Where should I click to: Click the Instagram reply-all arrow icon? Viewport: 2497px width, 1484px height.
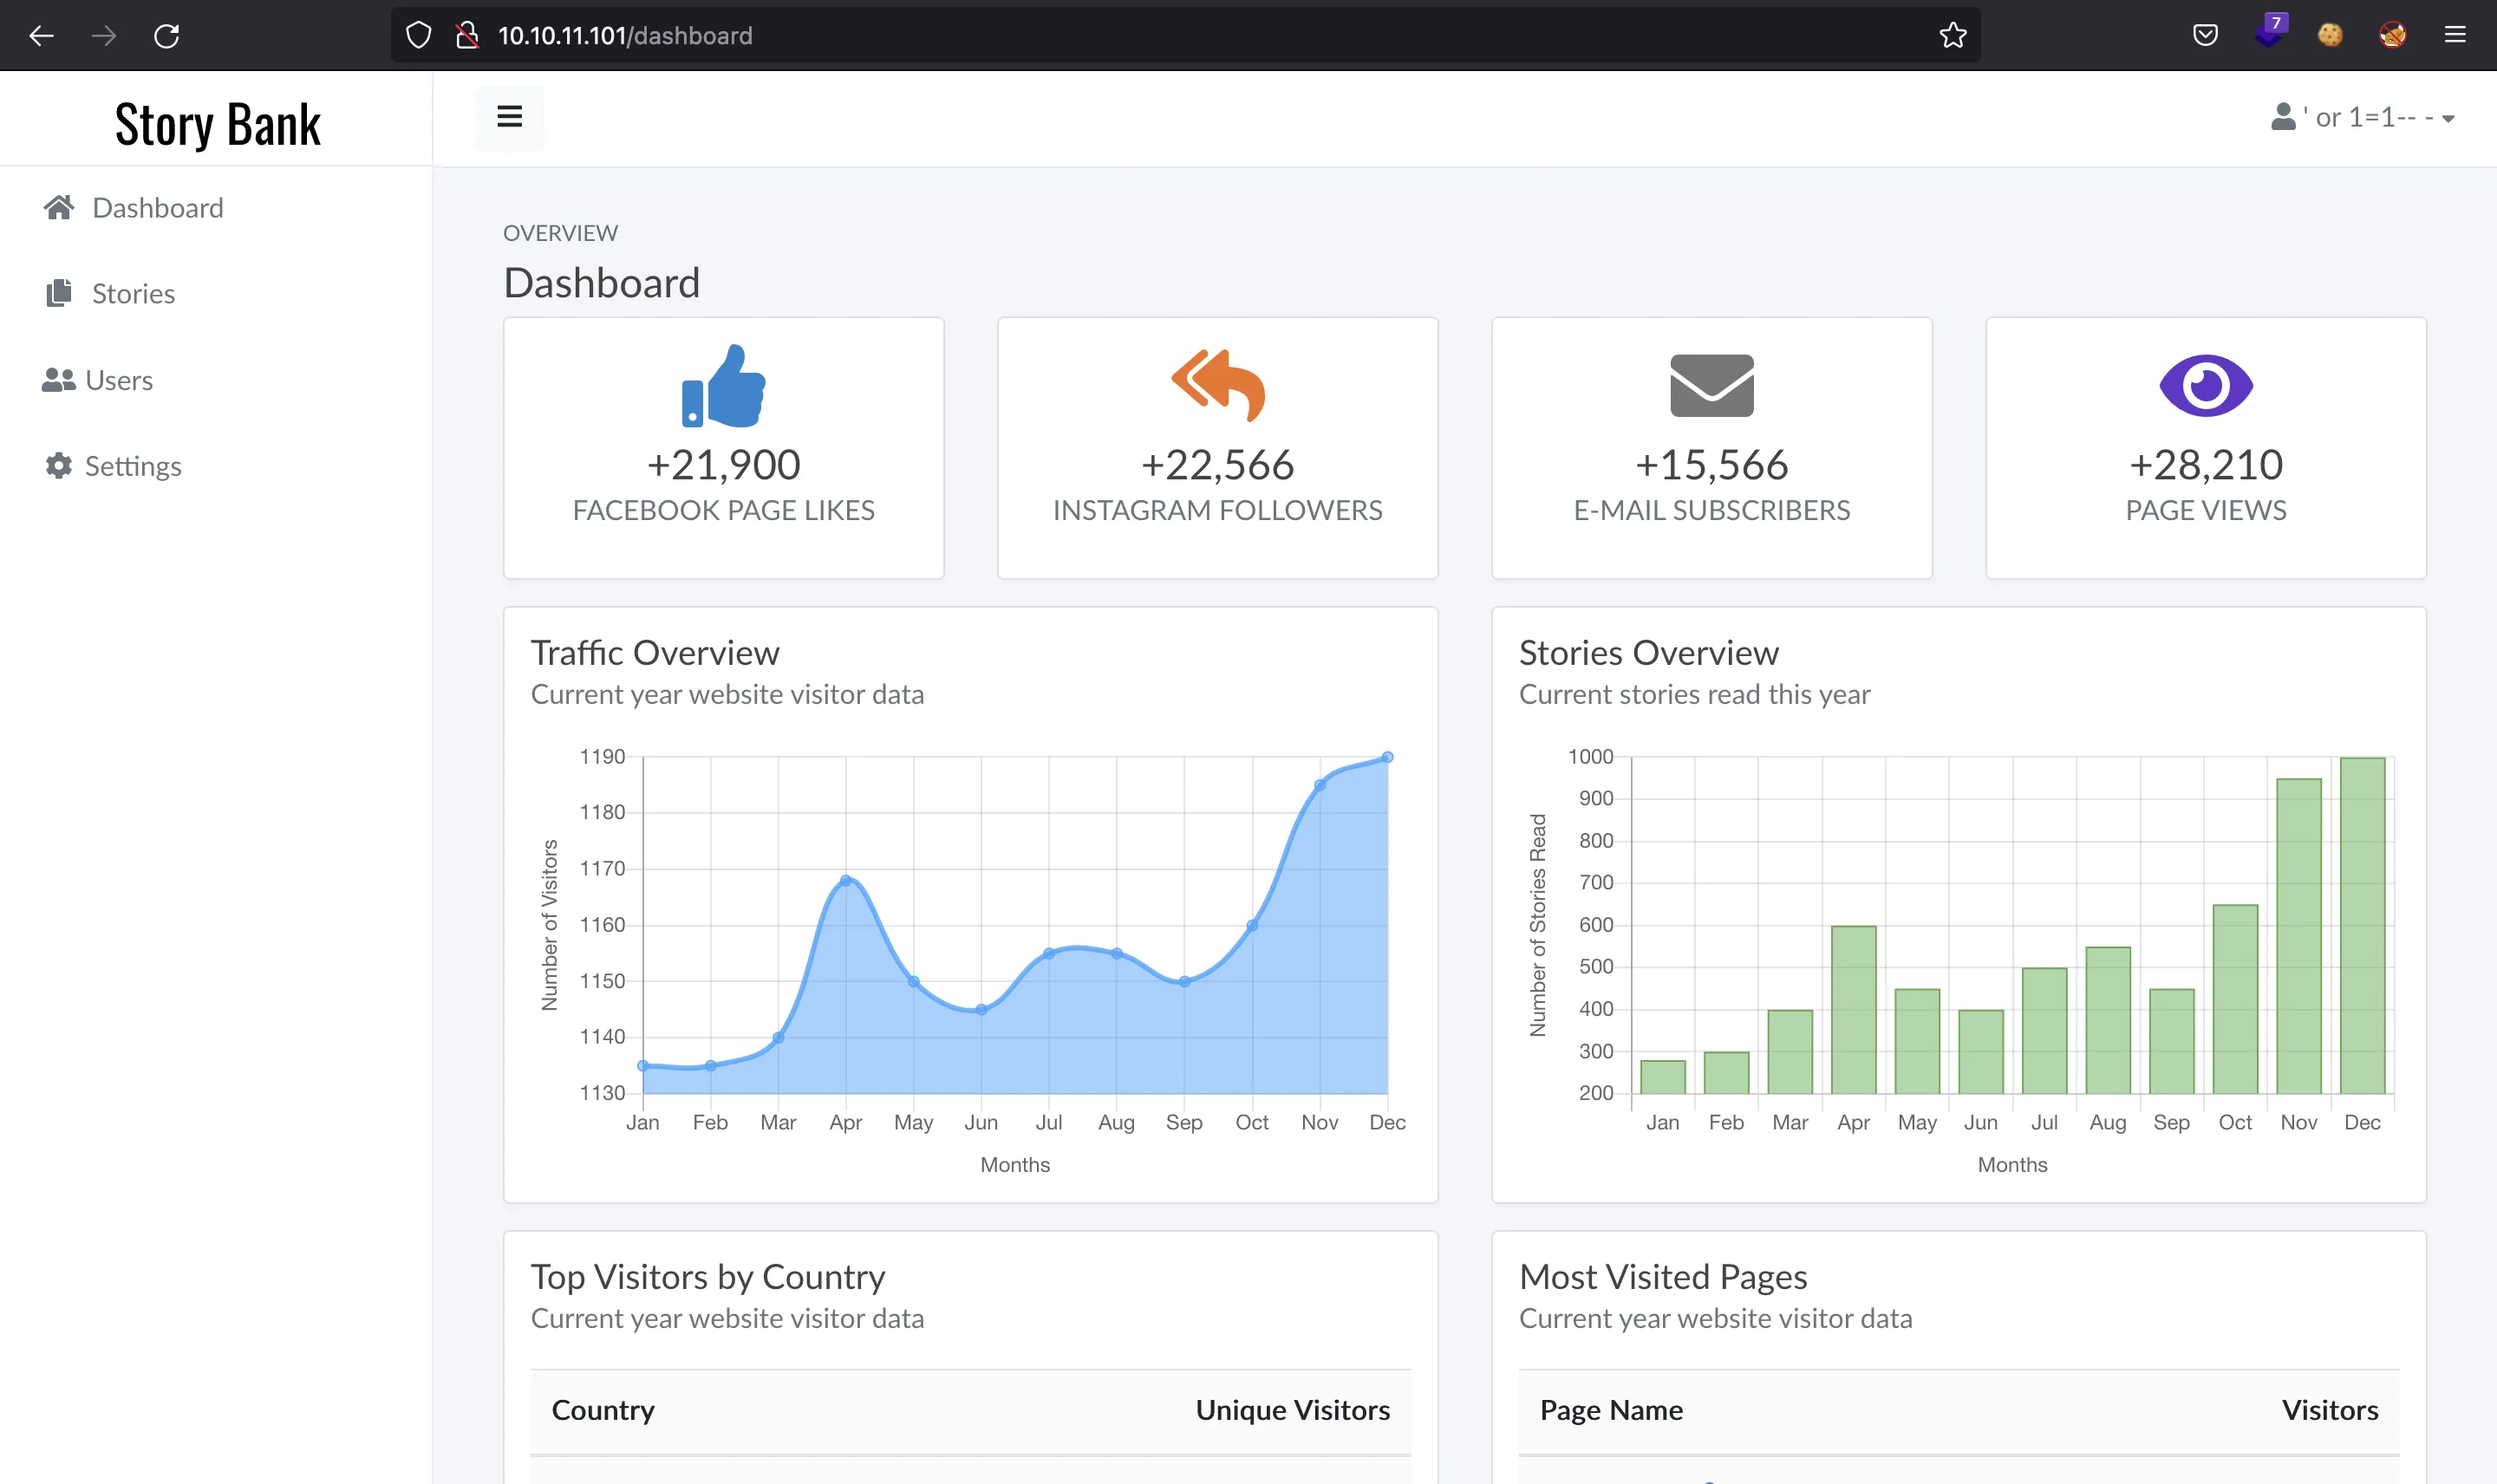coord(1218,385)
